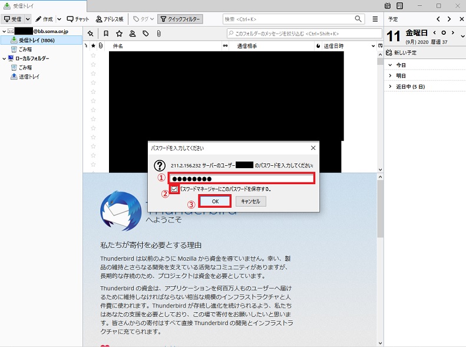Uncheck save password in Password Manager checkbox
This screenshot has width=466, height=347.
174,189
